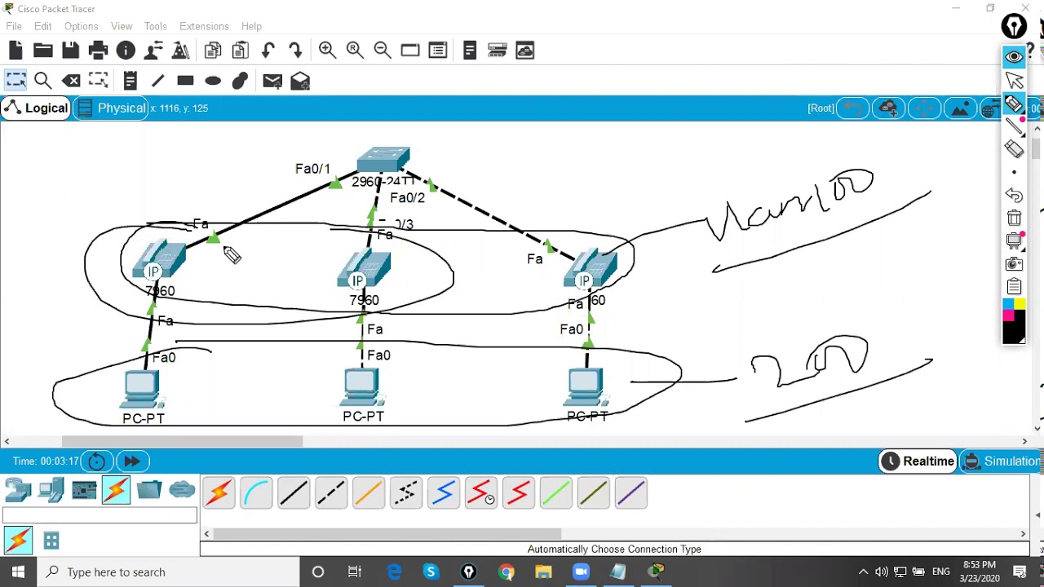Print the workspace with the printer icon
1044x587 pixels.
(x=98, y=51)
